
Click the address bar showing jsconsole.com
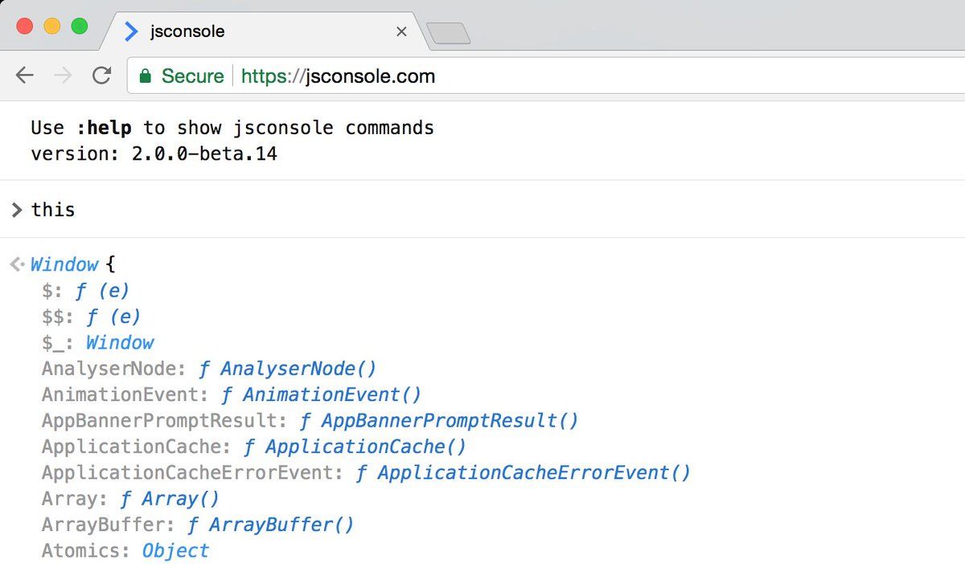pos(545,76)
